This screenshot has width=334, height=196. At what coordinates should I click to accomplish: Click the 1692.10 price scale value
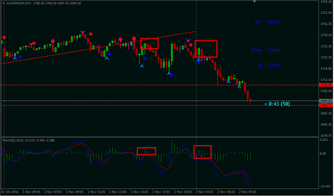[x=326, y=113]
